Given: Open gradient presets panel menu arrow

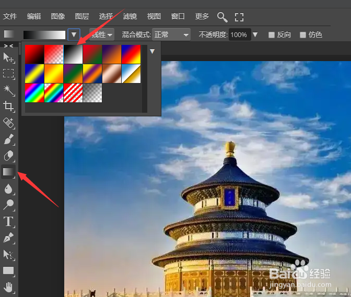Looking at the screenshot, I should pyautogui.click(x=152, y=52).
